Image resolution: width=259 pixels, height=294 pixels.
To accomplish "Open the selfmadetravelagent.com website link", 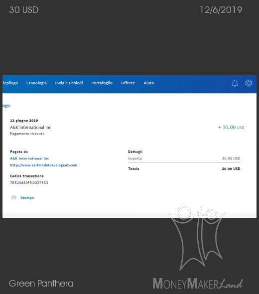I will point(44,165).
